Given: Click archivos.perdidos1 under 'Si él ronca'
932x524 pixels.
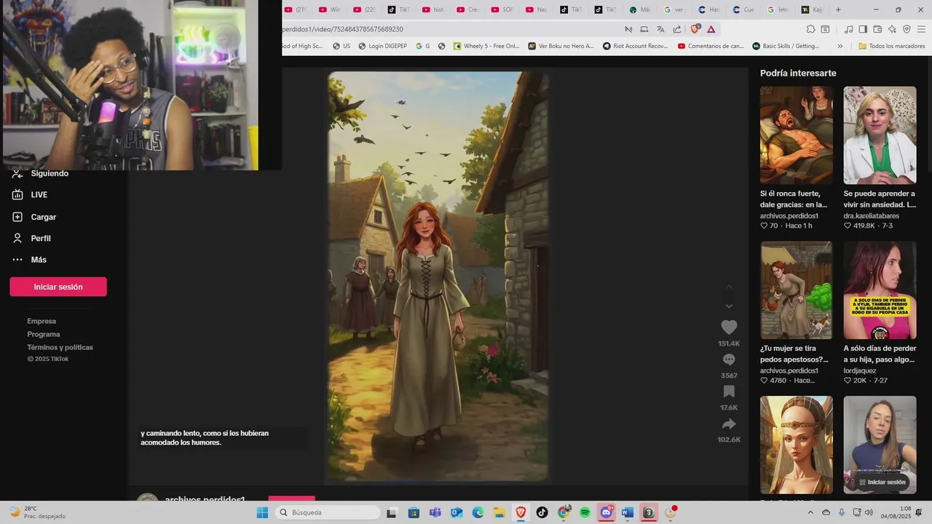Looking at the screenshot, I should [789, 216].
